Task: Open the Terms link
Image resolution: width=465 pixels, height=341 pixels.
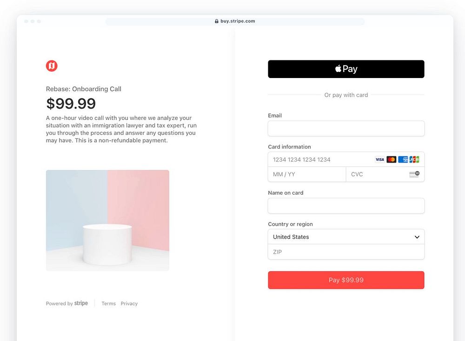Action: click(108, 303)
